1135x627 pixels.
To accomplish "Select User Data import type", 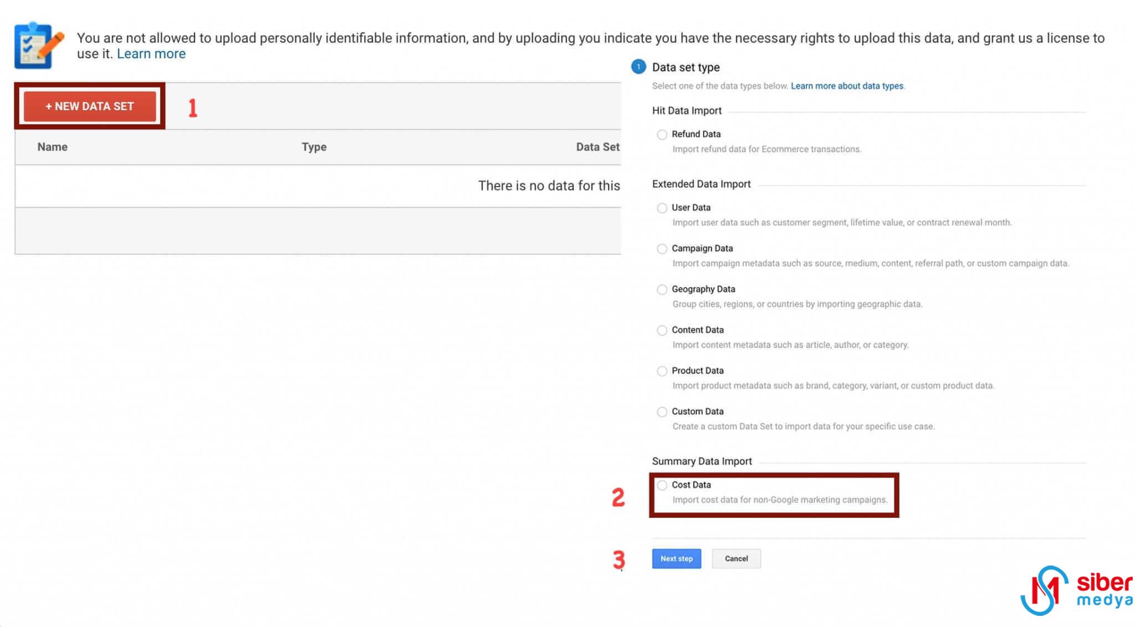I will (x=661, y=207).
